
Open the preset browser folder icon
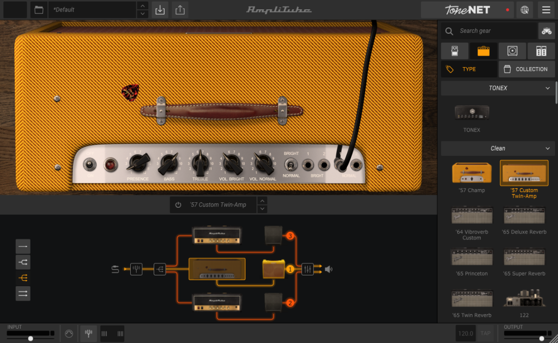coord(39,10)
